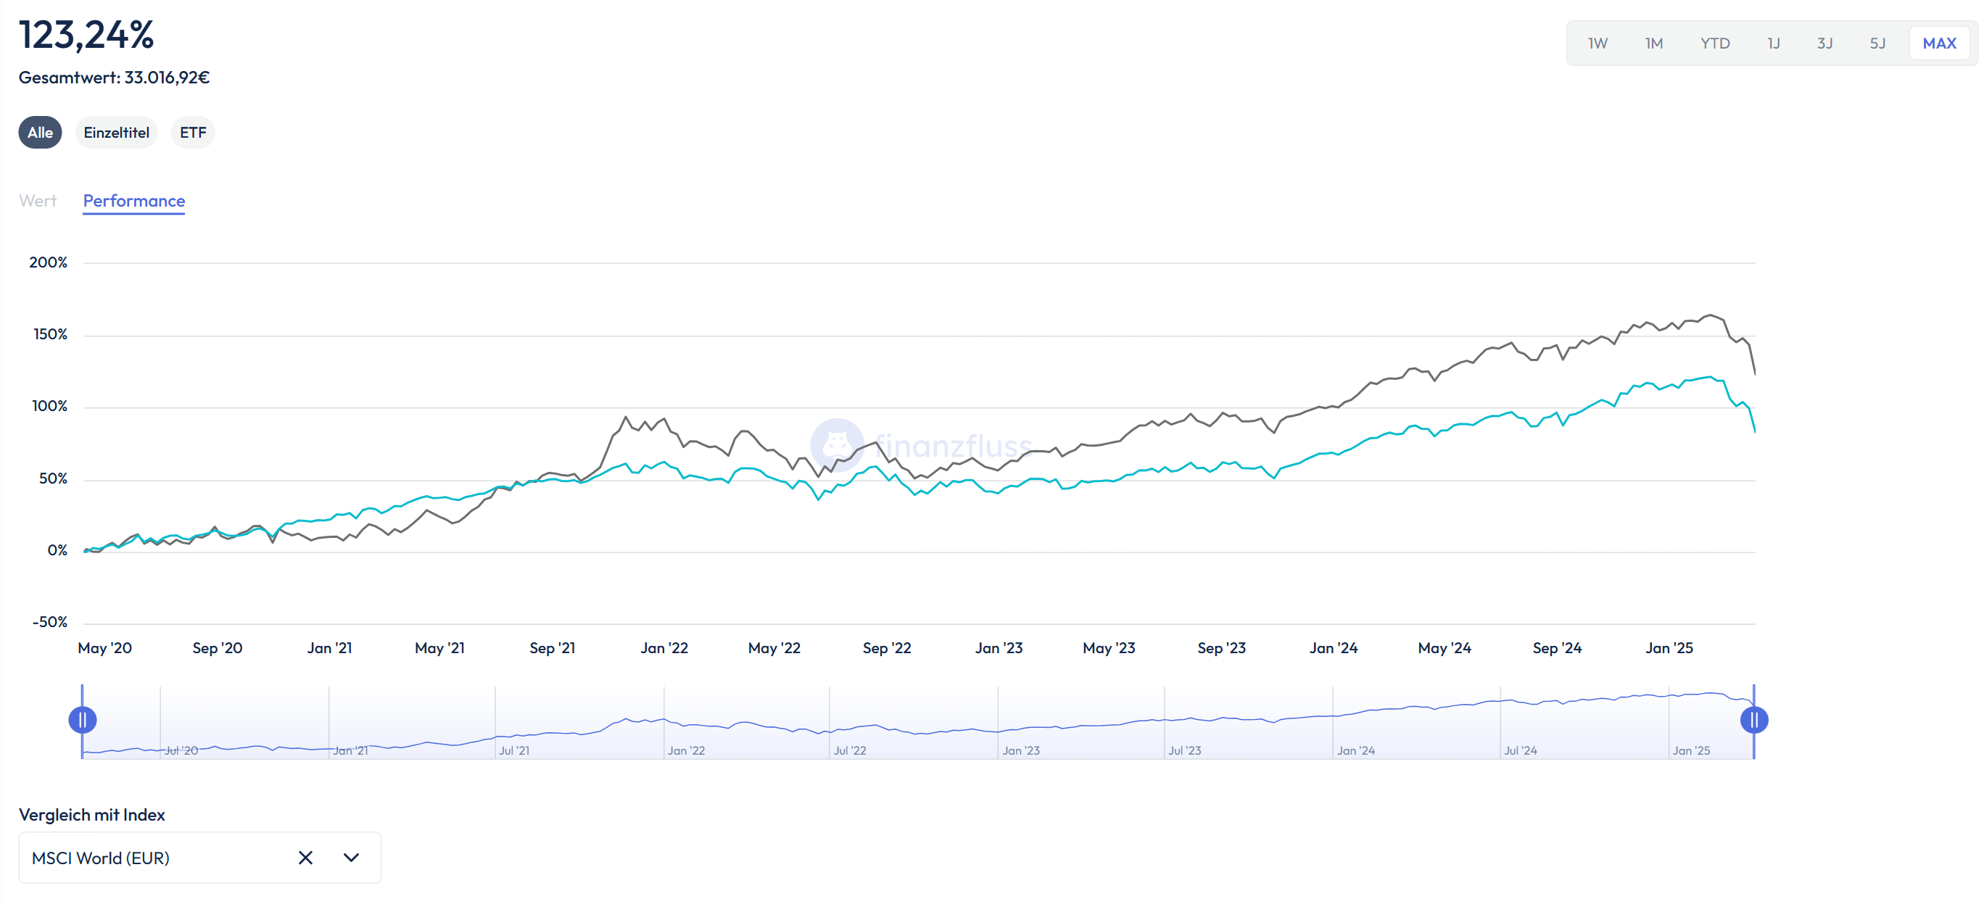Clear the MSCI World index selection
The height and width of the screenshot is (904, 1984).
(x=305, y=857)
